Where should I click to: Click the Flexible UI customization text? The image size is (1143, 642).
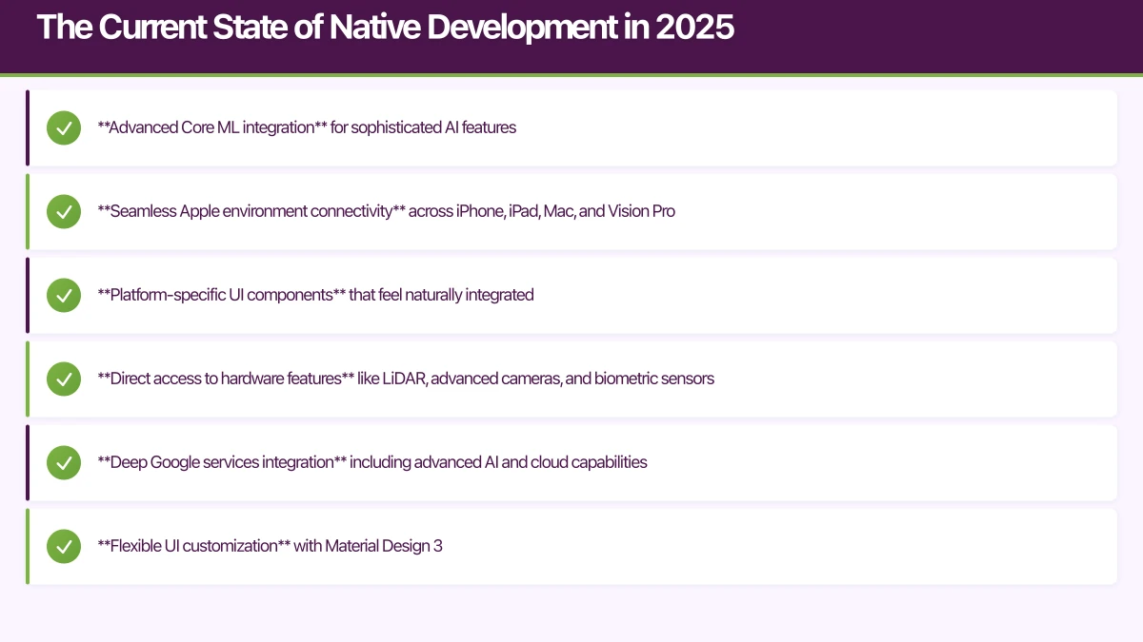(x=270, y=546)
